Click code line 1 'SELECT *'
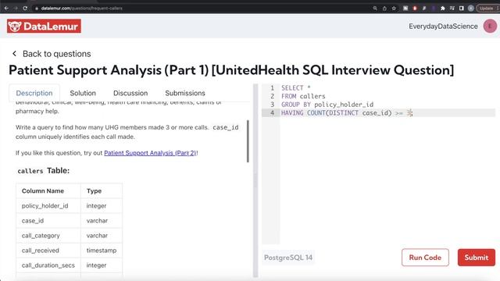500x281 pixels. click(295, 88)
